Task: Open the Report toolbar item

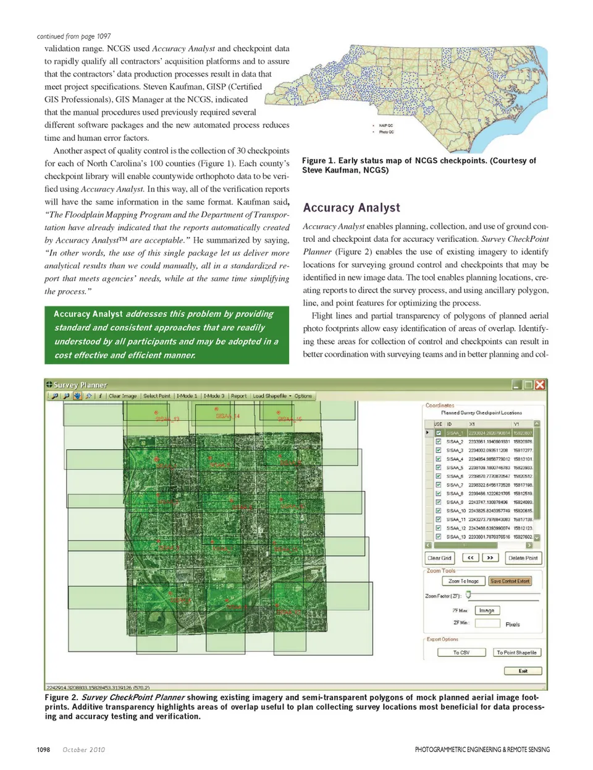Action: tap(238, 396)
